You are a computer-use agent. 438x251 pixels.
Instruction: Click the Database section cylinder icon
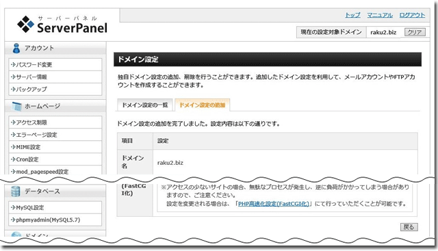point(16,191)
